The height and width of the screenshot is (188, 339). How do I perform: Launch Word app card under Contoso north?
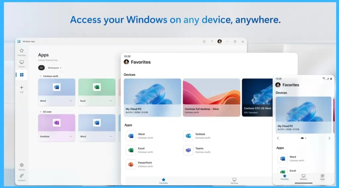tap(57, 92)
